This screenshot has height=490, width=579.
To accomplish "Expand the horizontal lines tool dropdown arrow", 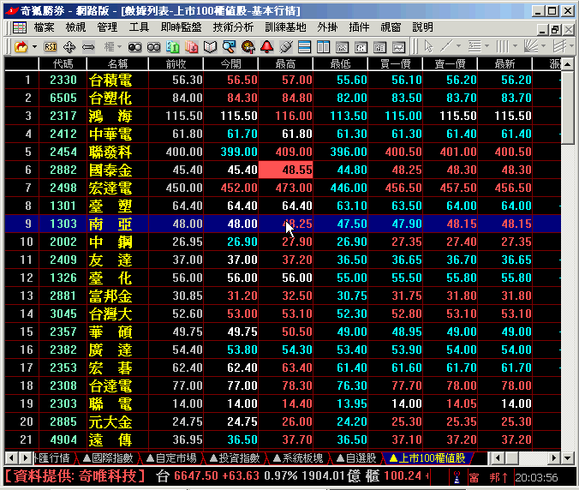I will click(x=486, y=46).
